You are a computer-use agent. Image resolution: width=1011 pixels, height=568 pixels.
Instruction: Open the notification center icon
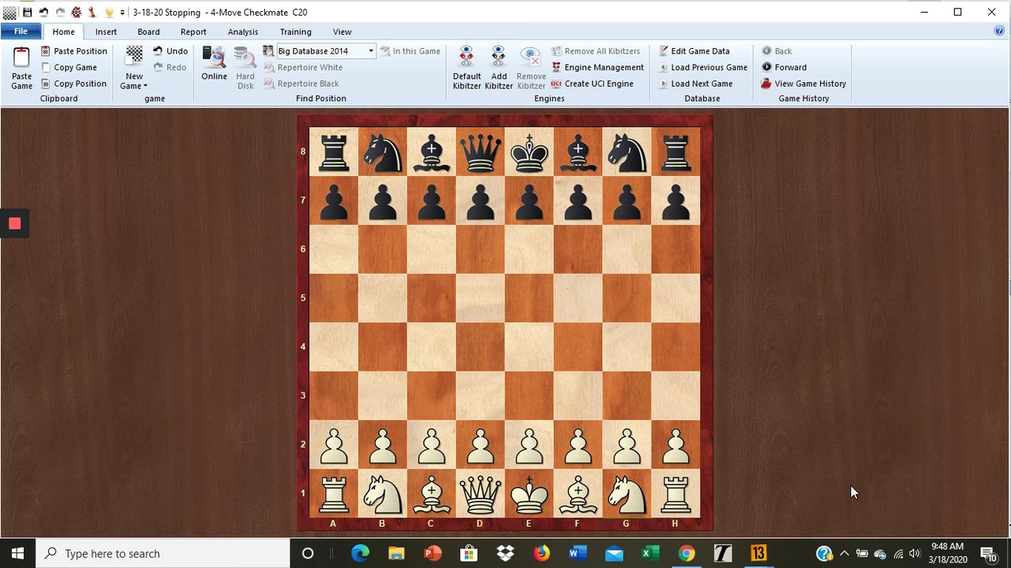coord(987,554)
